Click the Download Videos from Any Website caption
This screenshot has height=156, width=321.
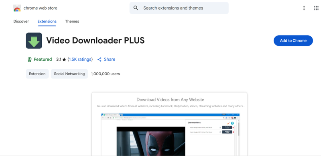(170, 100)
